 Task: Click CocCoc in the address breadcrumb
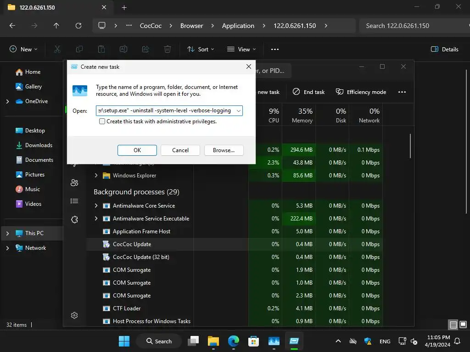click(x=151, y=26)
